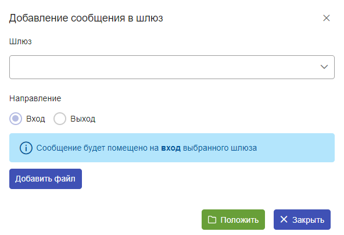
Task: Select the Вход radio button
Action: click(16, 119)
